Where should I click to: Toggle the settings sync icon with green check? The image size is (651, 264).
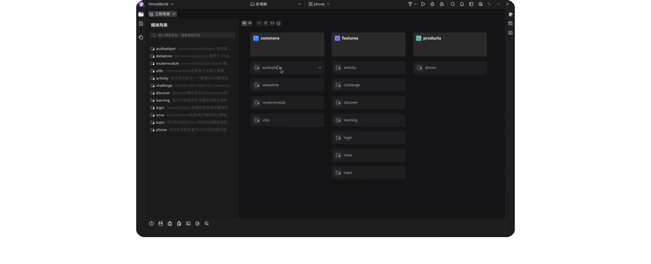[x=481, y=4]
